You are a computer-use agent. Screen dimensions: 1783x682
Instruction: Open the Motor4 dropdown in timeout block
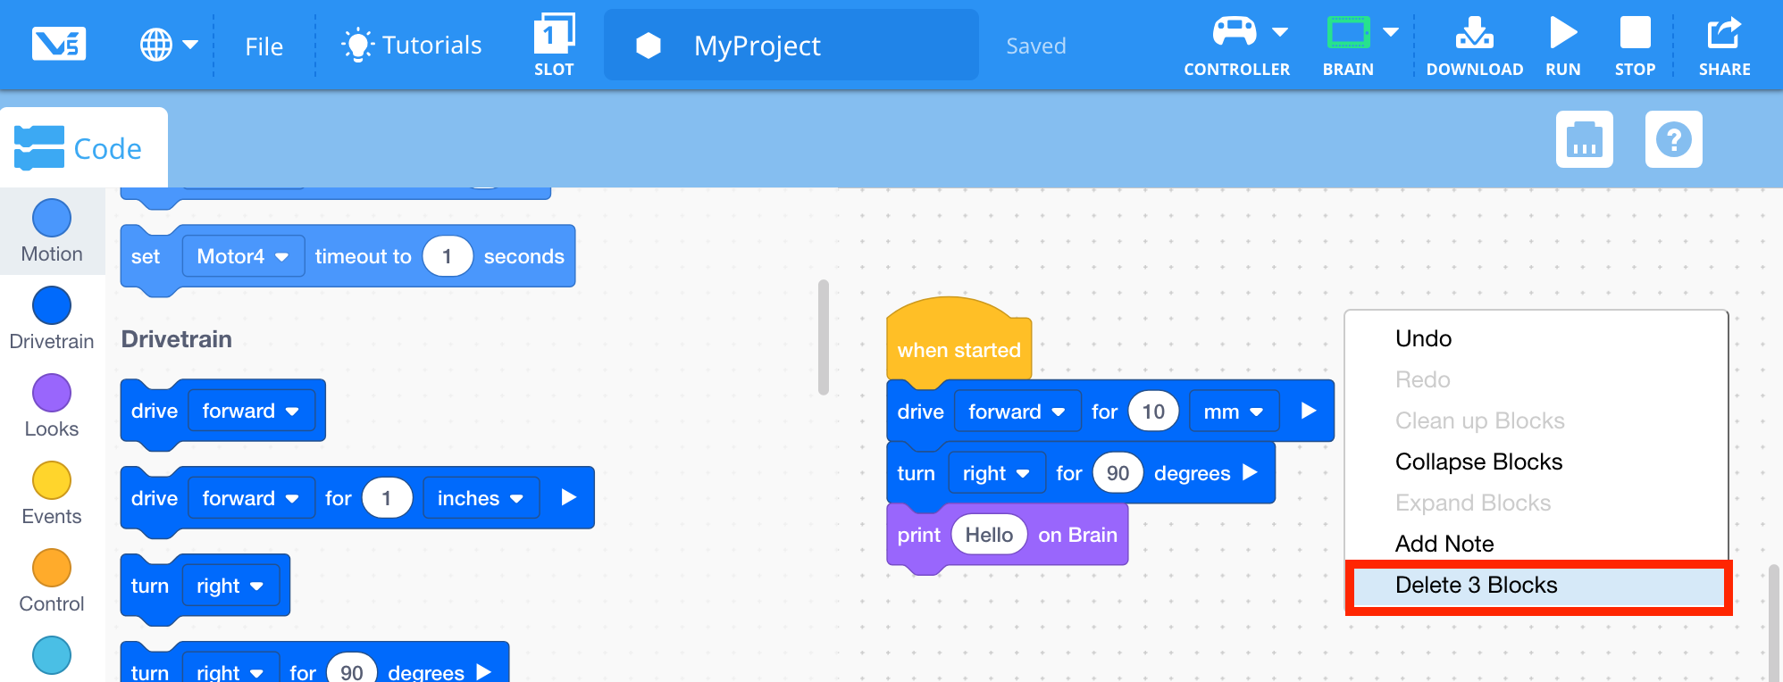point(243,257)
